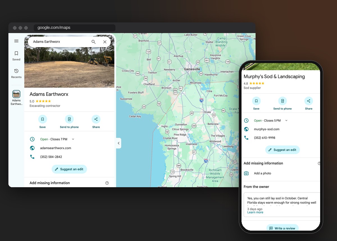The height and width of the screenshot is (241, 337).
Task: Click Cedar Key label on map
Action: click(135, 116)
